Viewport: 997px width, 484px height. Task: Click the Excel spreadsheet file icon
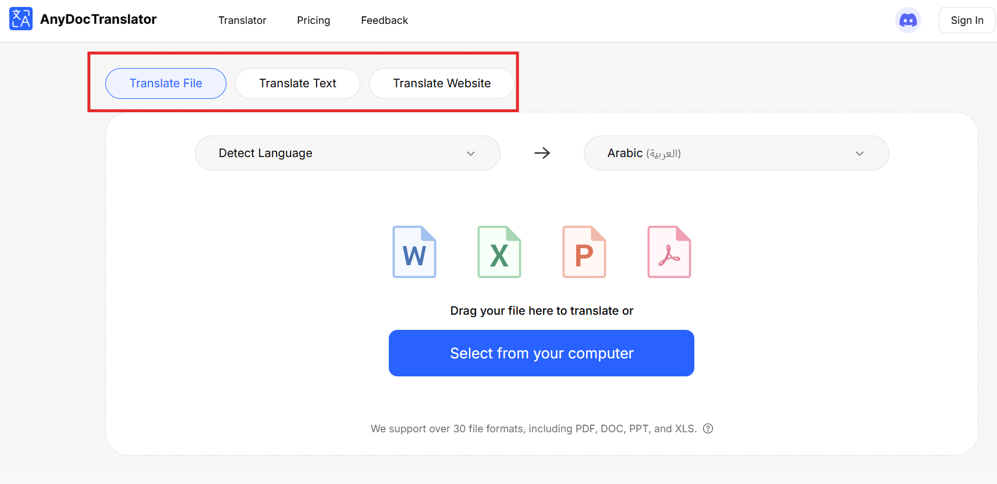(x=499, y=252)
